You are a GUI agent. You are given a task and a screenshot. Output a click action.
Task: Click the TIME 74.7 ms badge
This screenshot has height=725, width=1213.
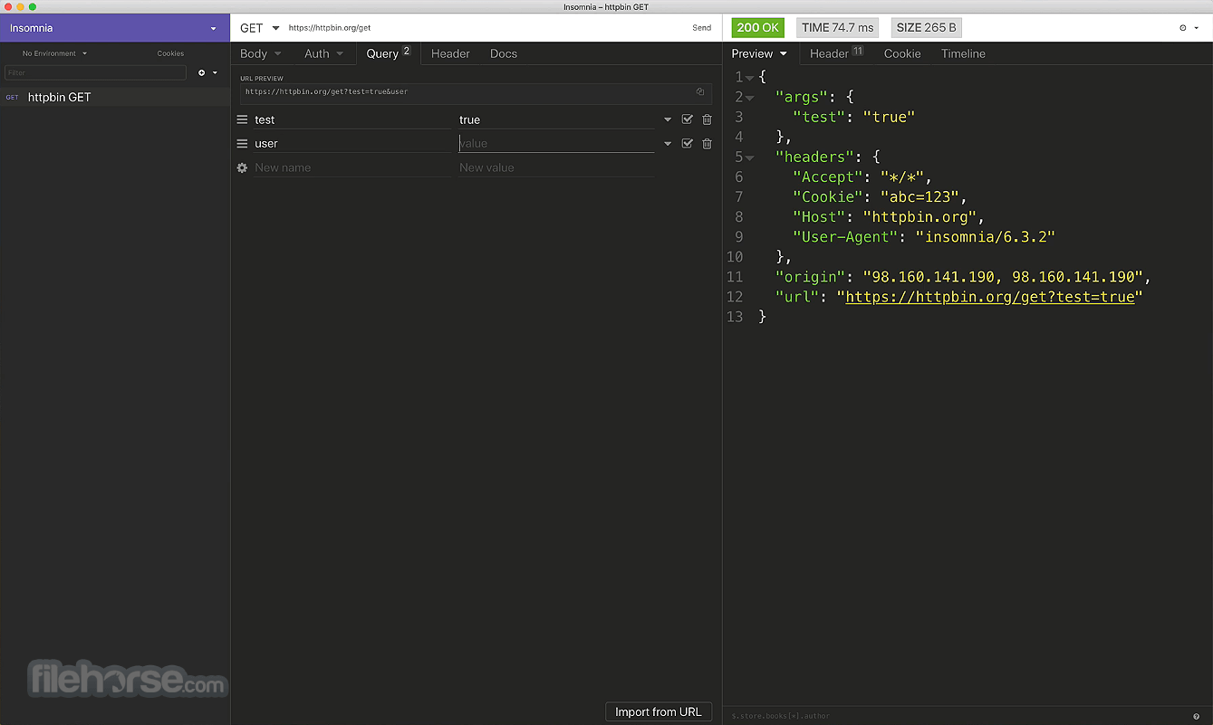click(x=837, y=28)
